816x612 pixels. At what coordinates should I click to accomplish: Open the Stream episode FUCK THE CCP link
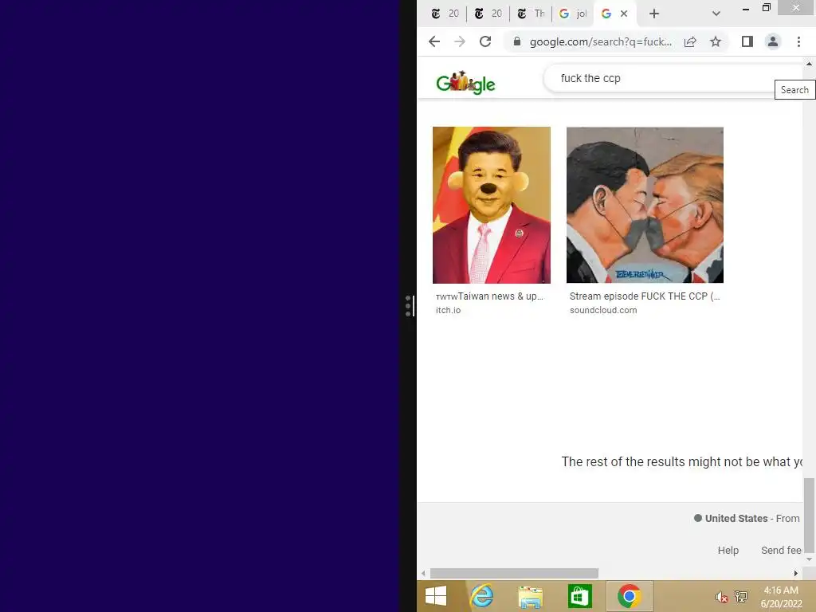point(645,296)
